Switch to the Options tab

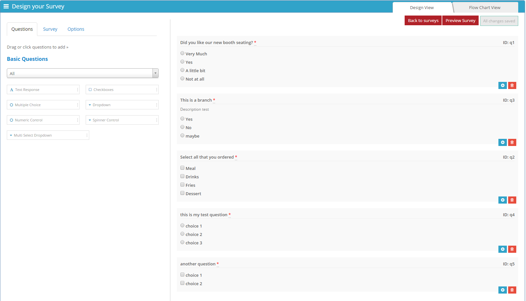pos(76,29)
